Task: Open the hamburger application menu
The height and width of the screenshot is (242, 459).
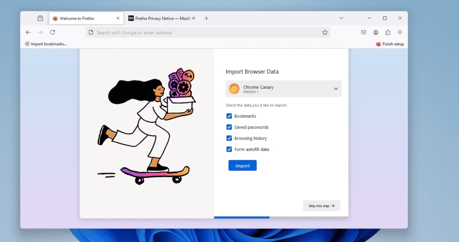Action: (400, 32)
